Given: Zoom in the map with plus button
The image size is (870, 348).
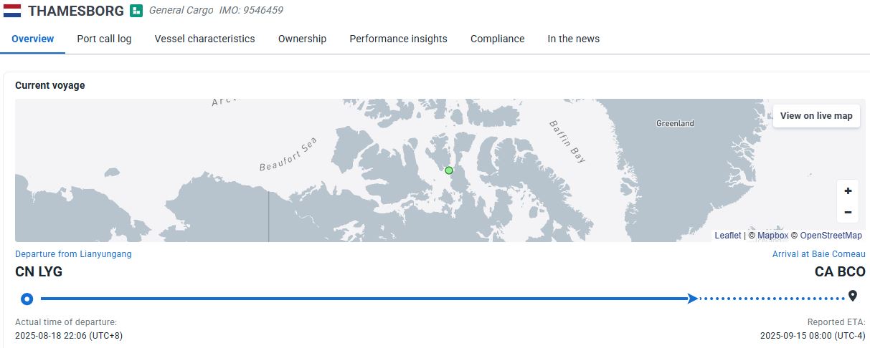Looking at the screenshot, I should coord(848,190).
